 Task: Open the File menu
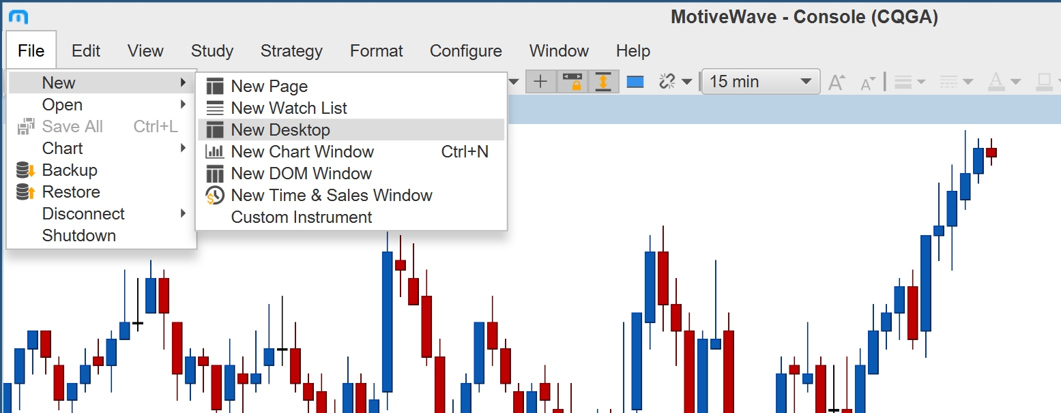pyautogui.click(x=31, y=51)
